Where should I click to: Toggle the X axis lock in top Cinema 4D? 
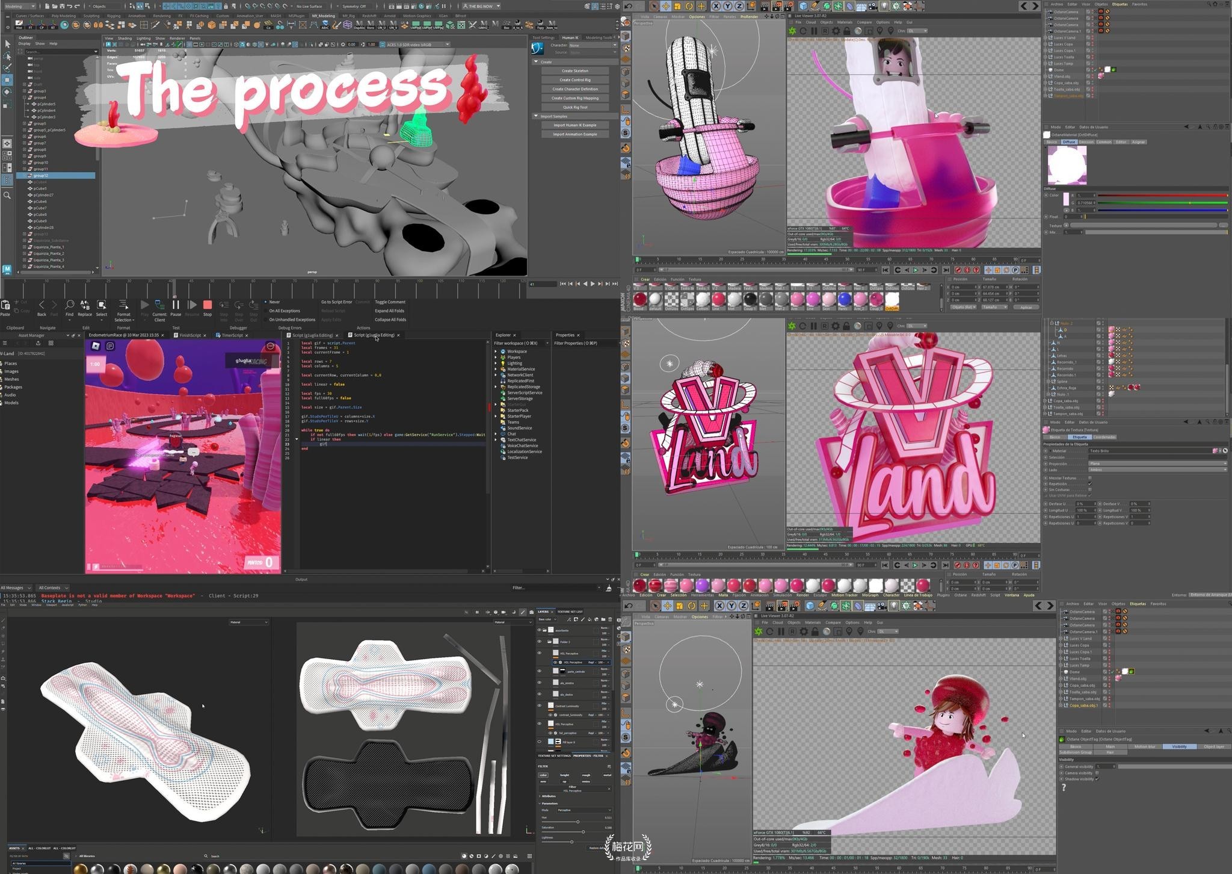tap(716, 6)
